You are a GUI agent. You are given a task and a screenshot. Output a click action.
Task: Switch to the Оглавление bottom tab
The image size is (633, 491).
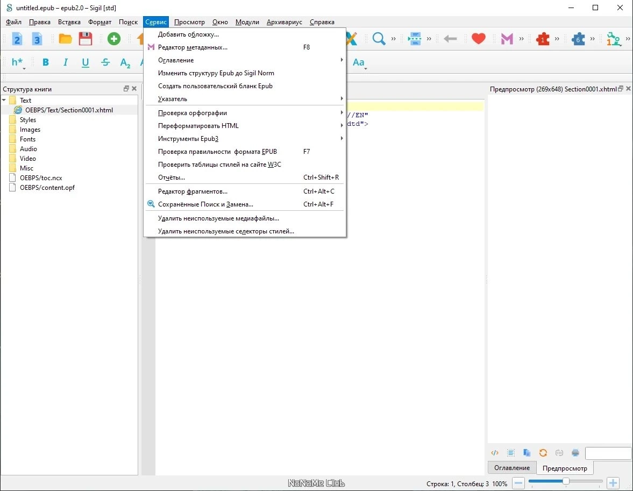512,467
